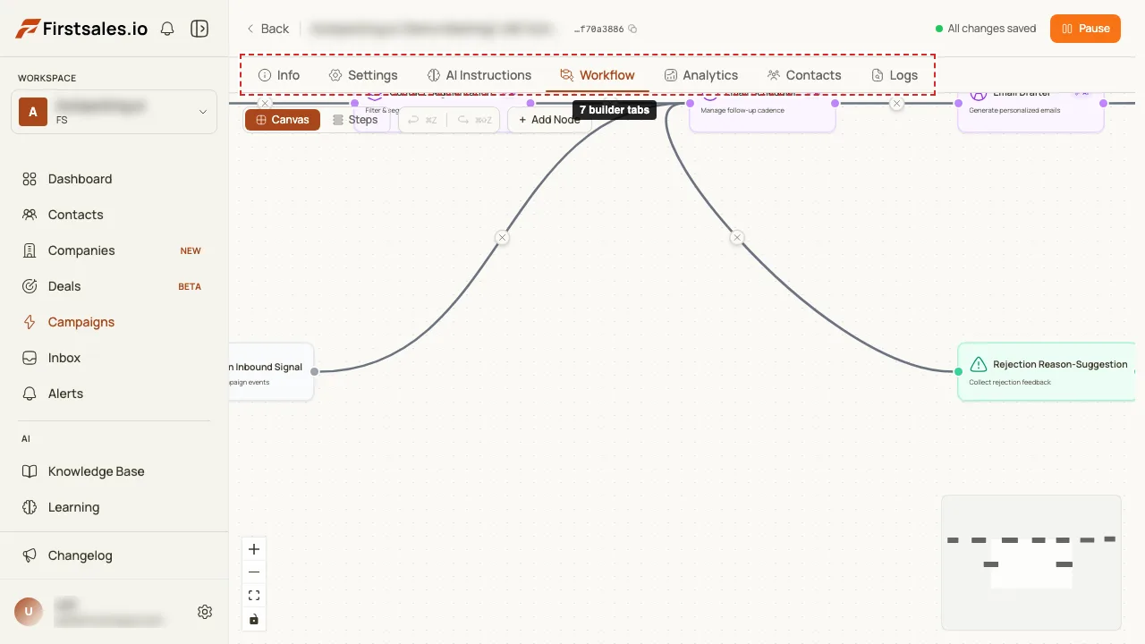The image size is (1145, 644).
Task: Zoom in on the canvas
Action: pyautogui.click(x=254, y=549)
